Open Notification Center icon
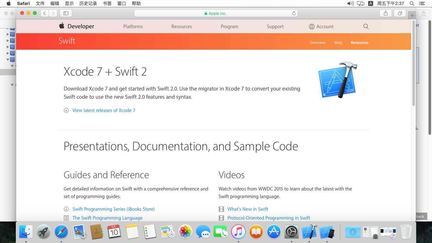 pyautogui.click(x=422, y=3)
